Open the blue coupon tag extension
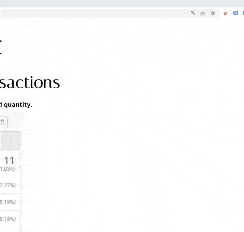Screen dimensions: 244x232 pos(235,13)
